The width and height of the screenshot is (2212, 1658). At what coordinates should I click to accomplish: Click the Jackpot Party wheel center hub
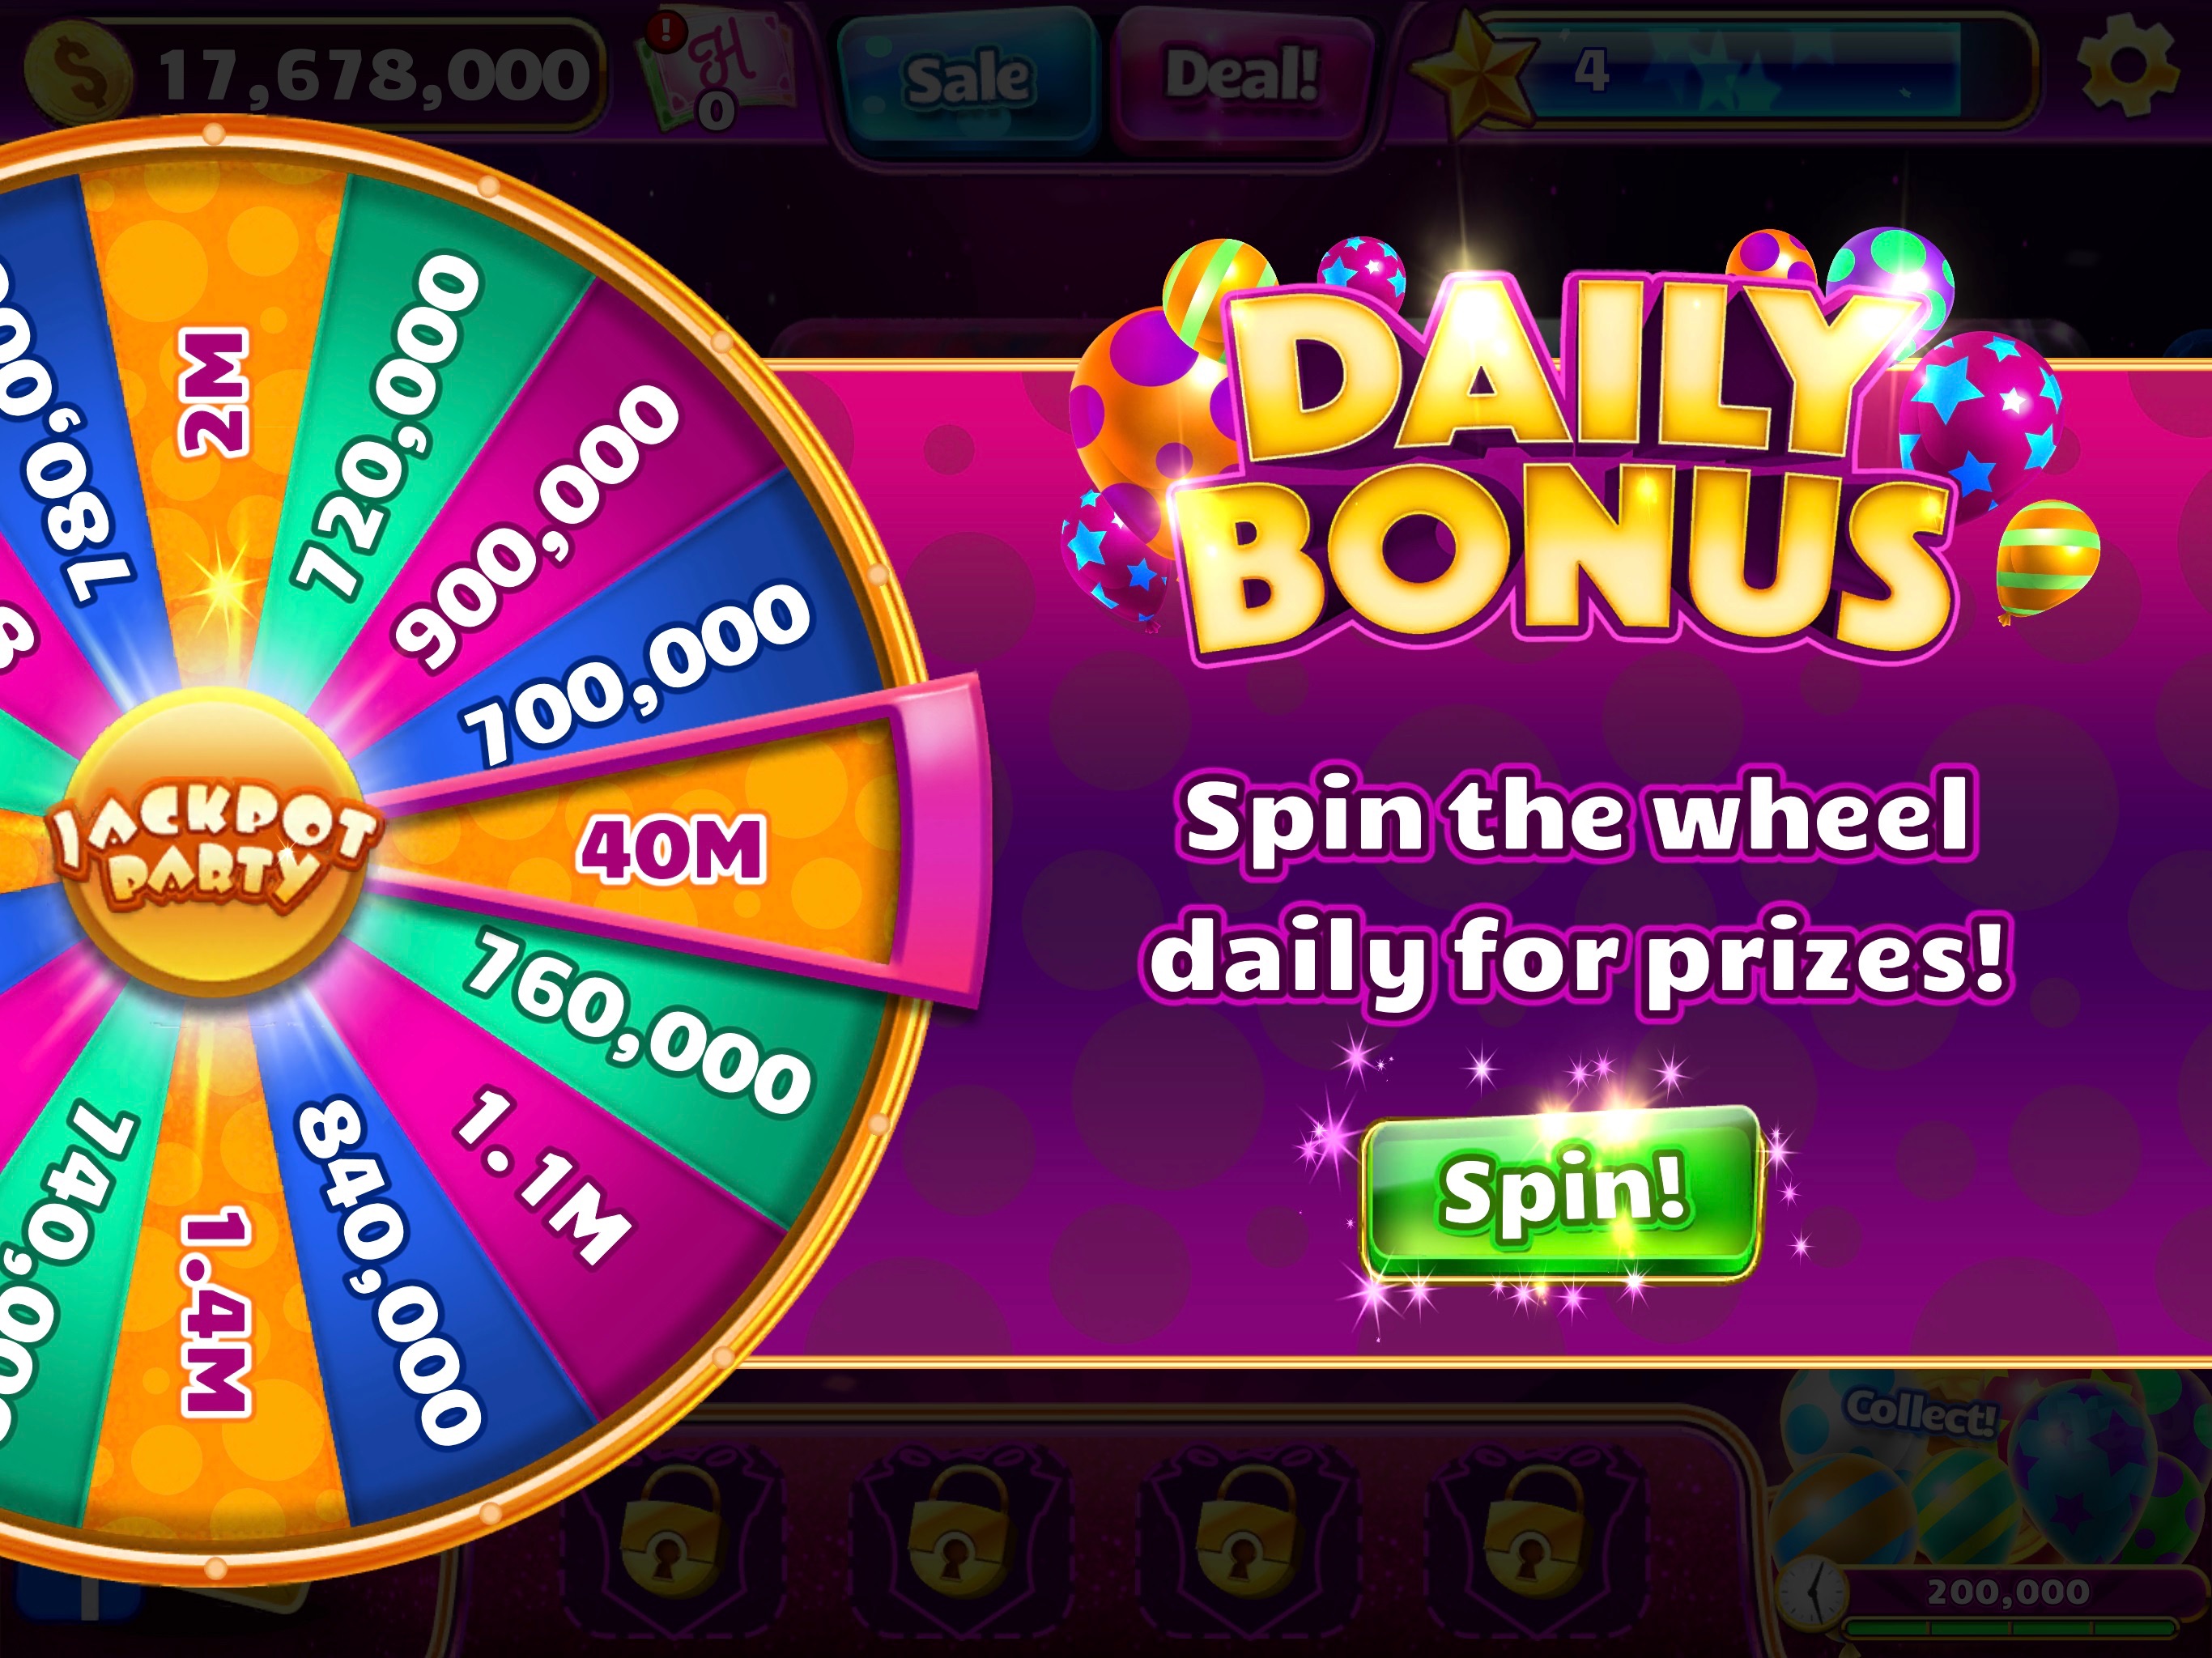coord(213,845)
